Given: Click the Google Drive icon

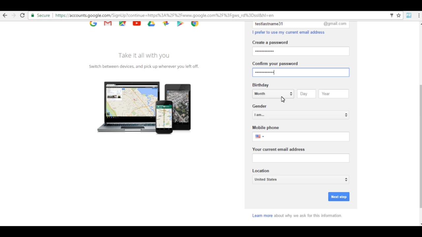Looking at the screenshot, I should click(x=151, y=23).
